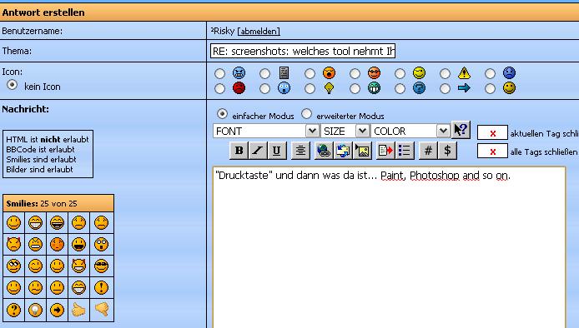The image size is (579, 328).
Task: Click the abmelden logout link
Action: (x=259, y=32)
